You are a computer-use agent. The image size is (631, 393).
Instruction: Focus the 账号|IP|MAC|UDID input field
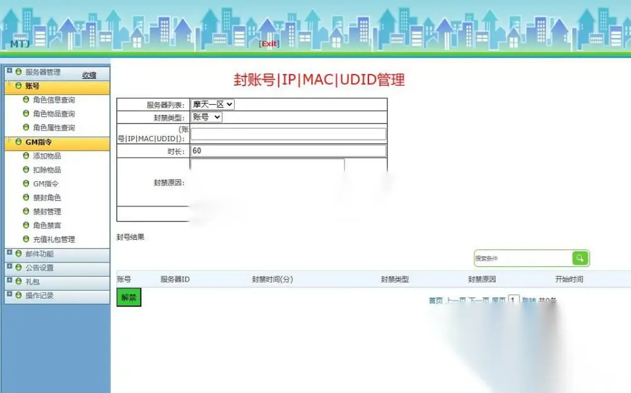pos(288,134)
